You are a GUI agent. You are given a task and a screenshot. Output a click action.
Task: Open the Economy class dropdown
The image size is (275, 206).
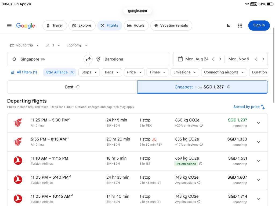pos(77,45)
